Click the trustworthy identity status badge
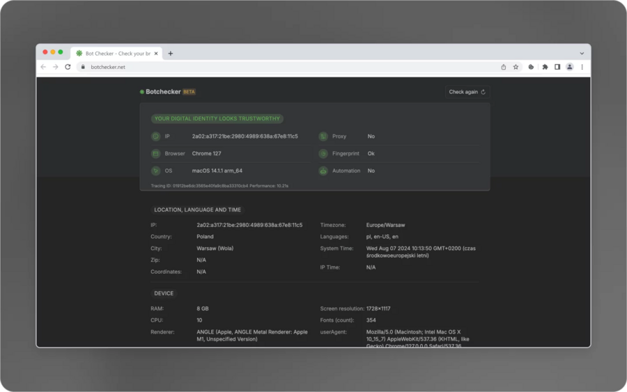This screenshot has width=627, height=392. point(217,118)
